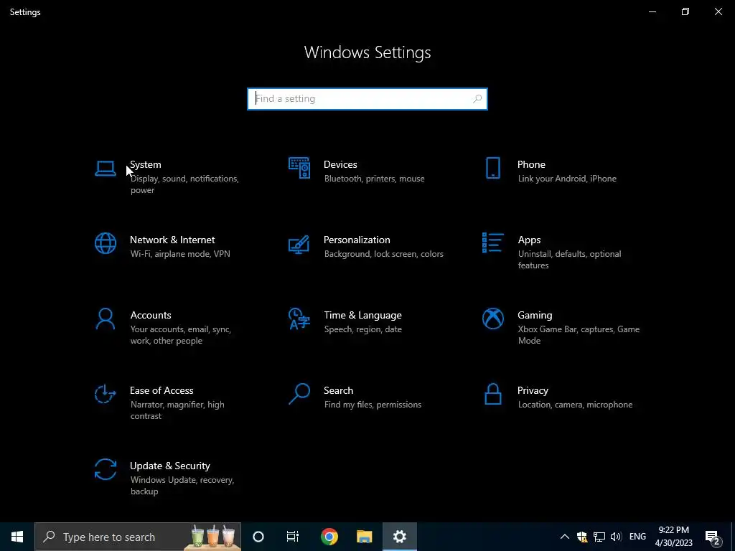The height and width of the screenshot is (551, 735).
Task: Click the Privacy heading text
Action: (533, 391)
